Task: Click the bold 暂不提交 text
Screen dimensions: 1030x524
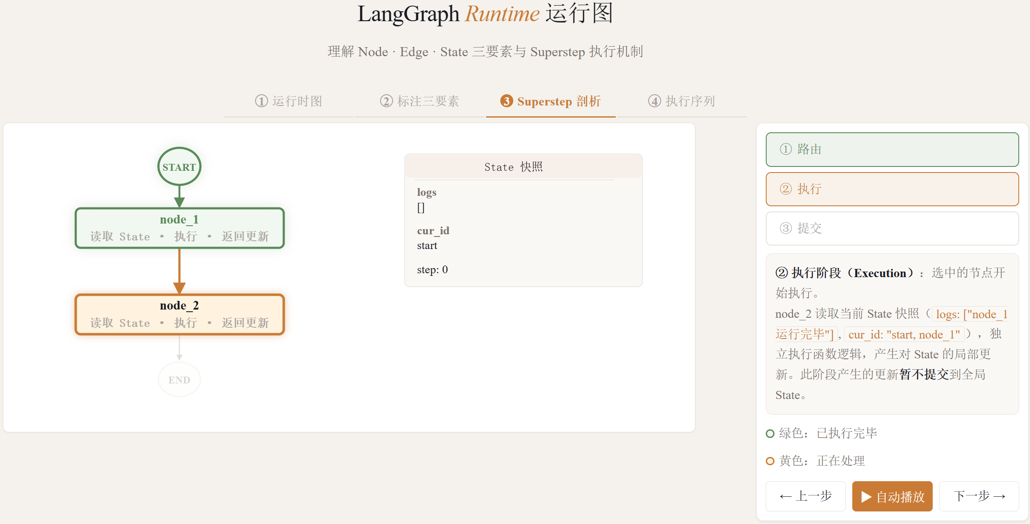Action: coord(924,374)
